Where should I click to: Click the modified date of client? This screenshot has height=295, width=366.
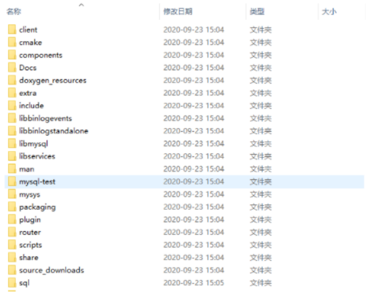(x=194, y=30)
